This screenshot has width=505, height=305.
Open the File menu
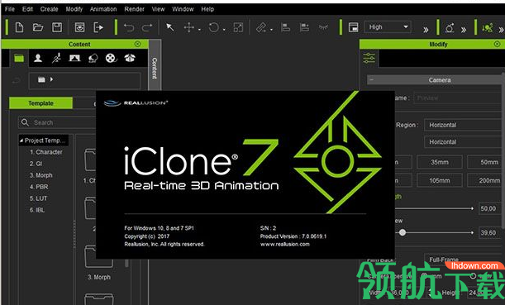pos(10,9)
